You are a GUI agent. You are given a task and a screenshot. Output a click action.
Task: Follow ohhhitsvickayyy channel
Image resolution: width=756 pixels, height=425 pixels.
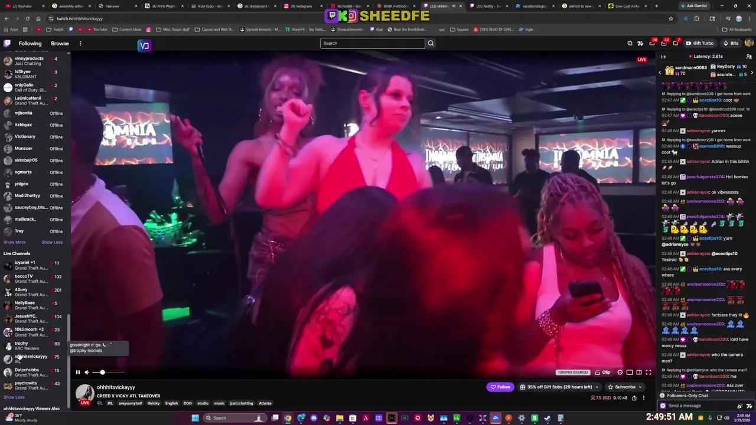pyautogui.click(x=500, y=387)
